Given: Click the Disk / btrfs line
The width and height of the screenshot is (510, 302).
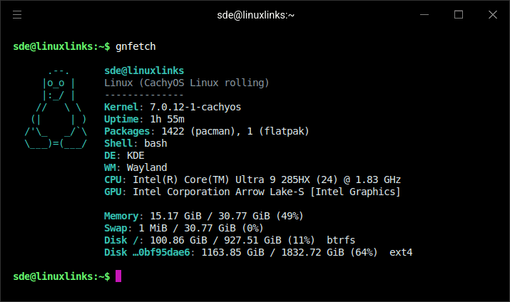Looking at the screenshot, I should [x=230, y=240].
